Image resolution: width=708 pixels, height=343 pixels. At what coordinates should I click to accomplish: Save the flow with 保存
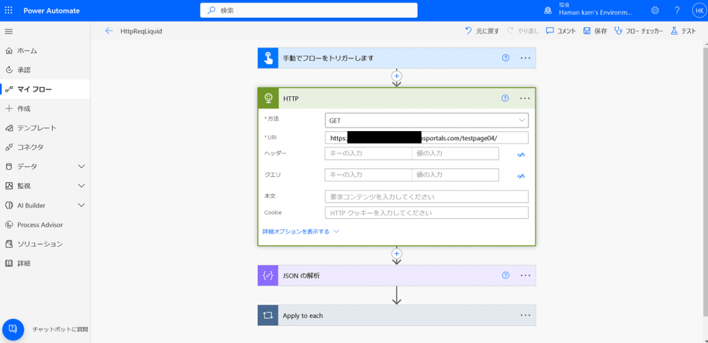point(595,31)
